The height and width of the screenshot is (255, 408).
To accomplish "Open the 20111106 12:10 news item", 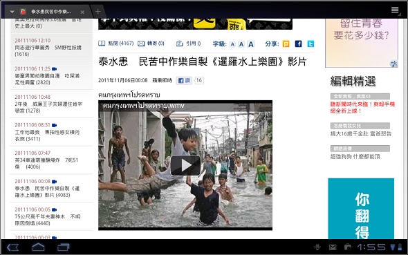I will coord(51,47).
